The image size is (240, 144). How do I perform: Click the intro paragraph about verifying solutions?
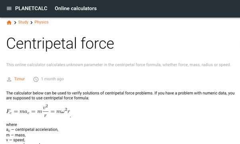[120, 95]
